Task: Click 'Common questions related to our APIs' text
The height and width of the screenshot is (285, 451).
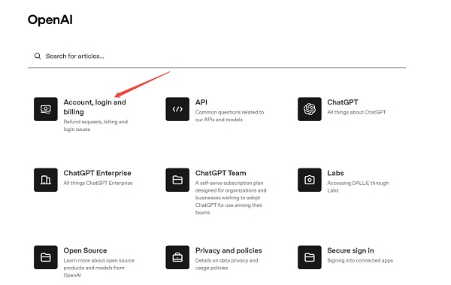Action: click(x=229, y=116)
